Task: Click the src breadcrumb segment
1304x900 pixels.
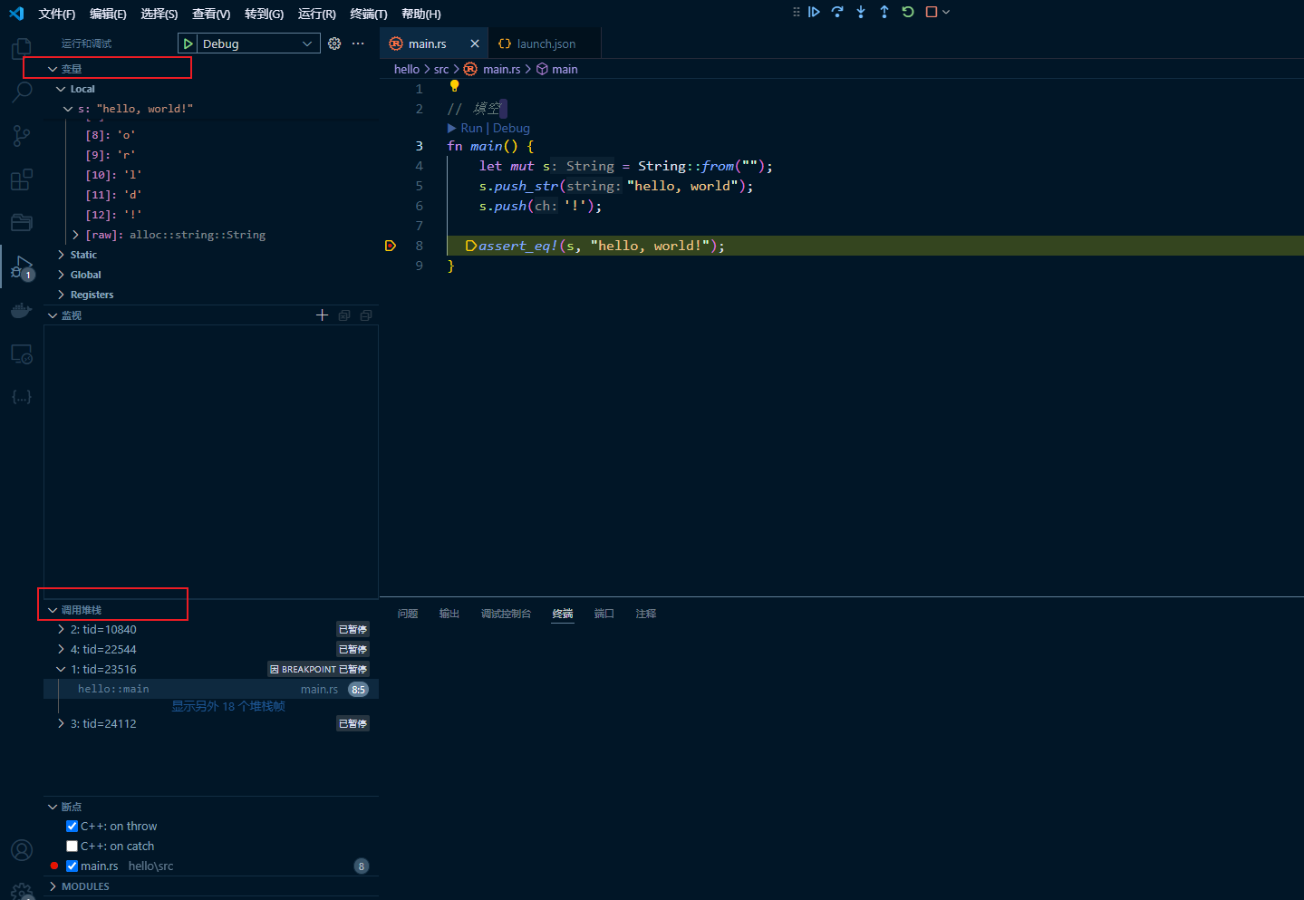Action: click(x=441, y=69)
